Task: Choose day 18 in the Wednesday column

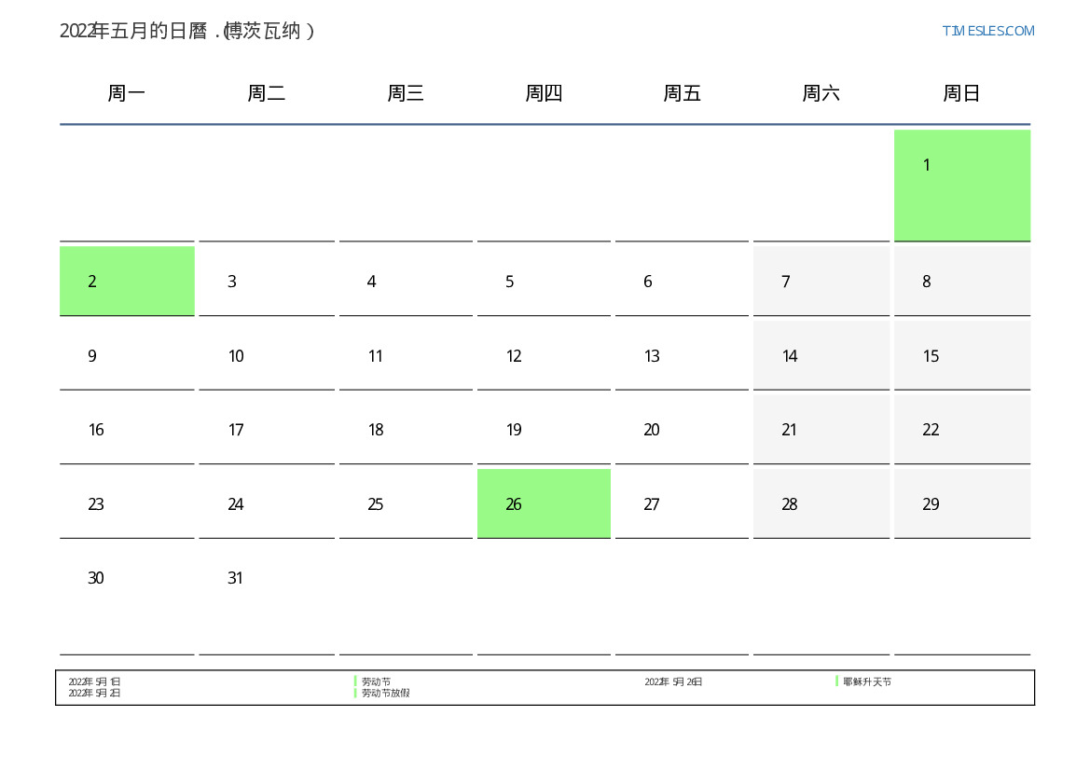Action: [x=406, y=429]
